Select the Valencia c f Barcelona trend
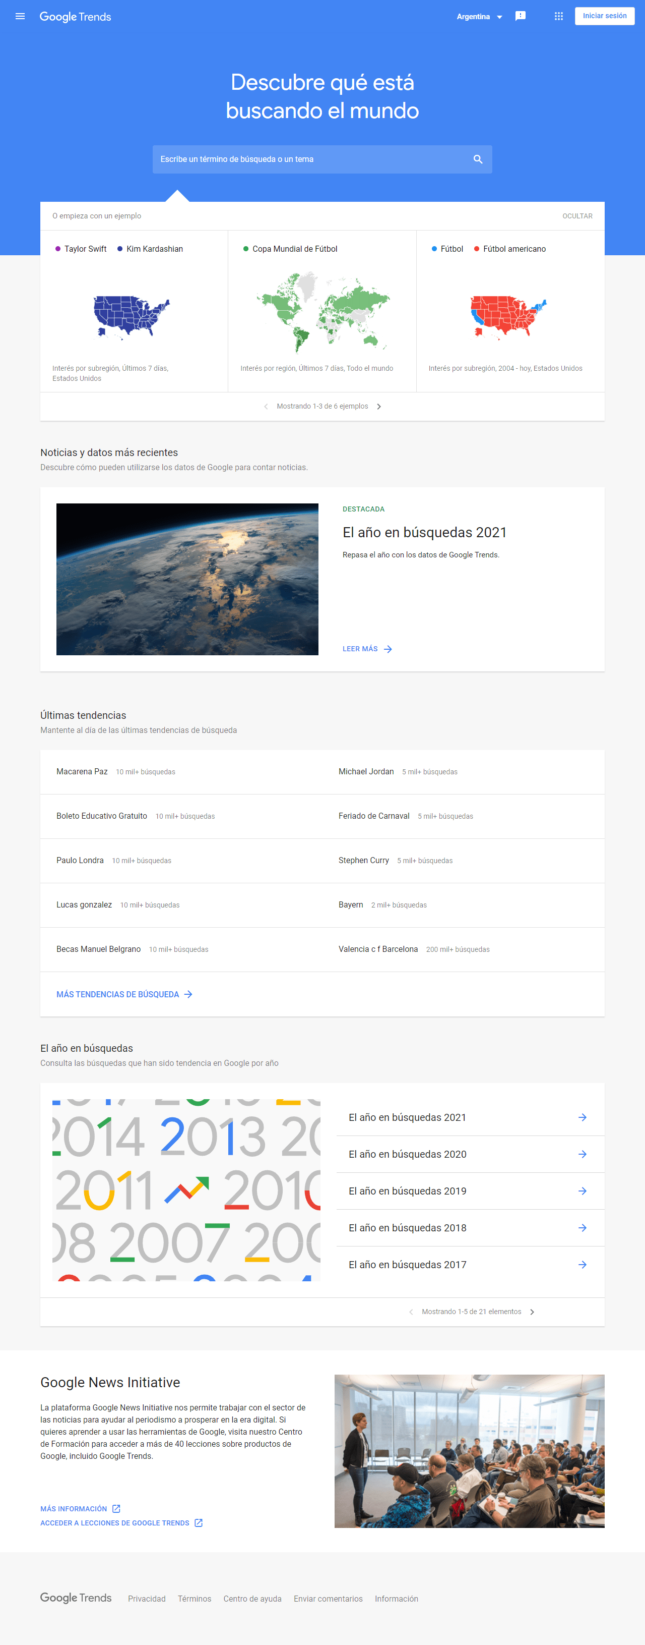This screenshot has height=1645, width=645. point(378,949)
